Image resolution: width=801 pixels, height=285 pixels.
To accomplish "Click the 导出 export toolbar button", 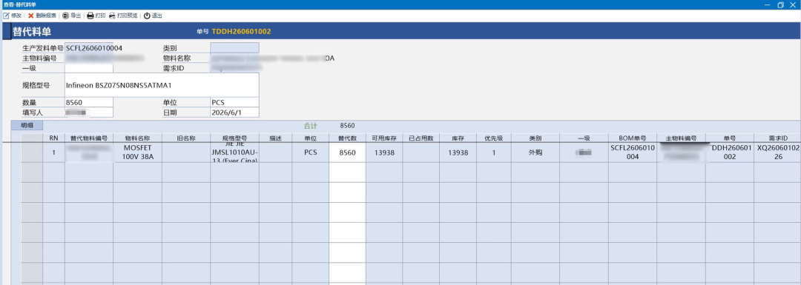I will (71, 16).
